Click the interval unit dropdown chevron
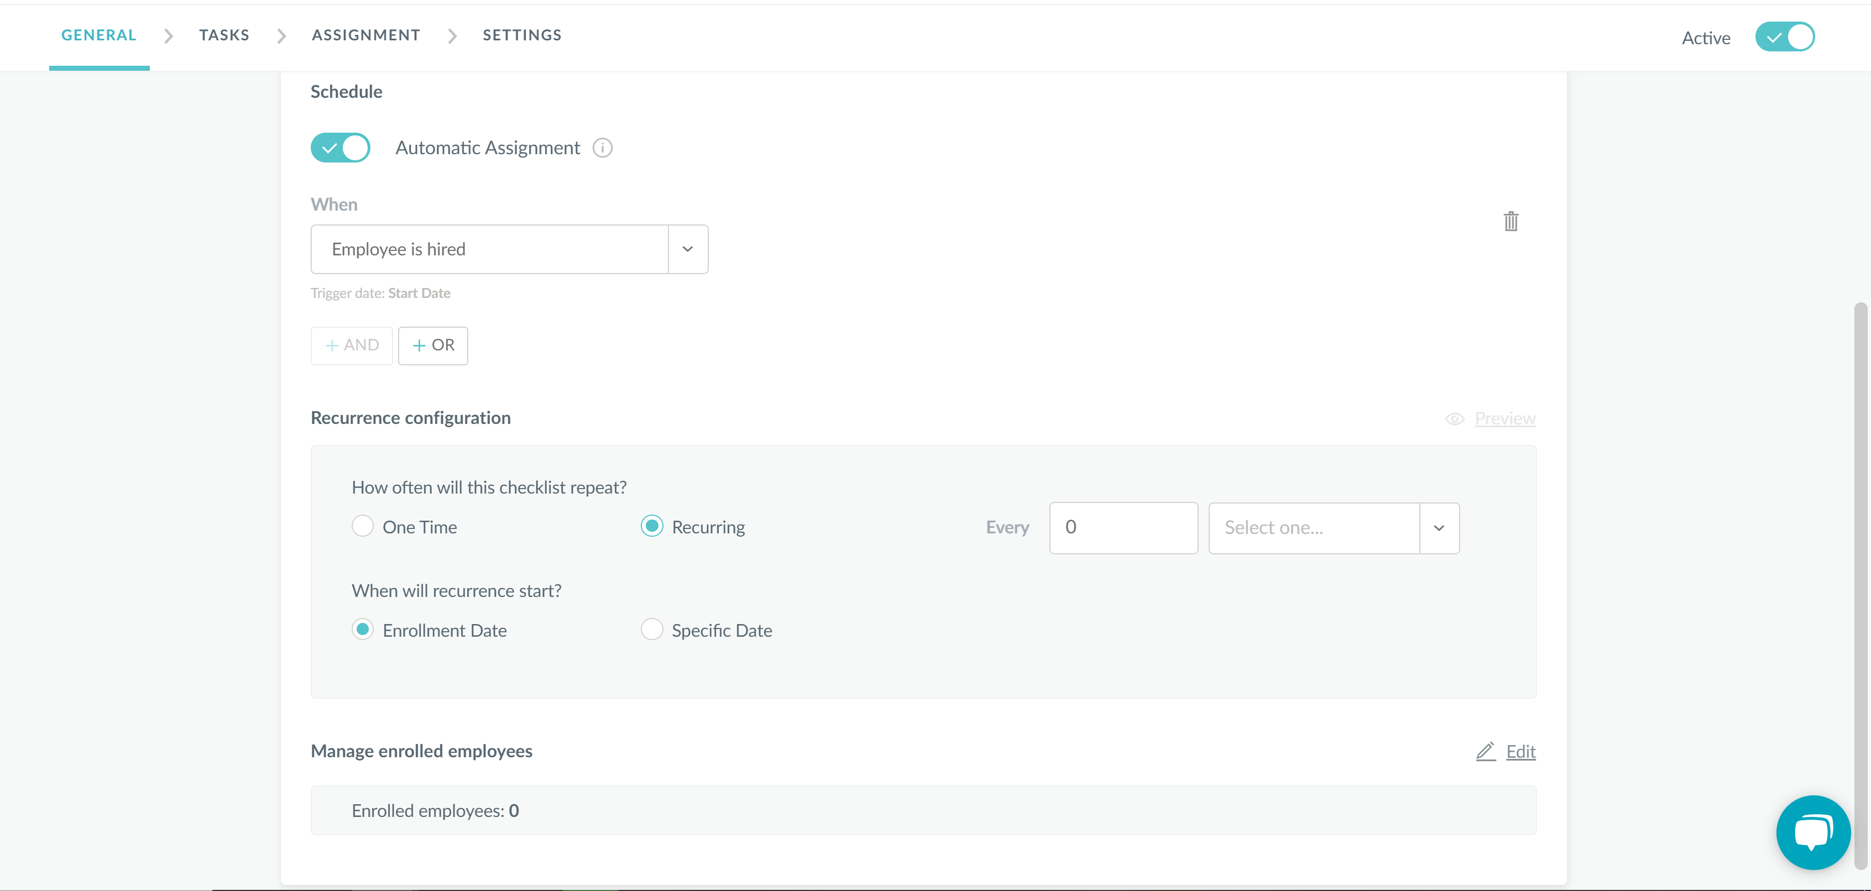The image size is (1871, 891). 1439,528
